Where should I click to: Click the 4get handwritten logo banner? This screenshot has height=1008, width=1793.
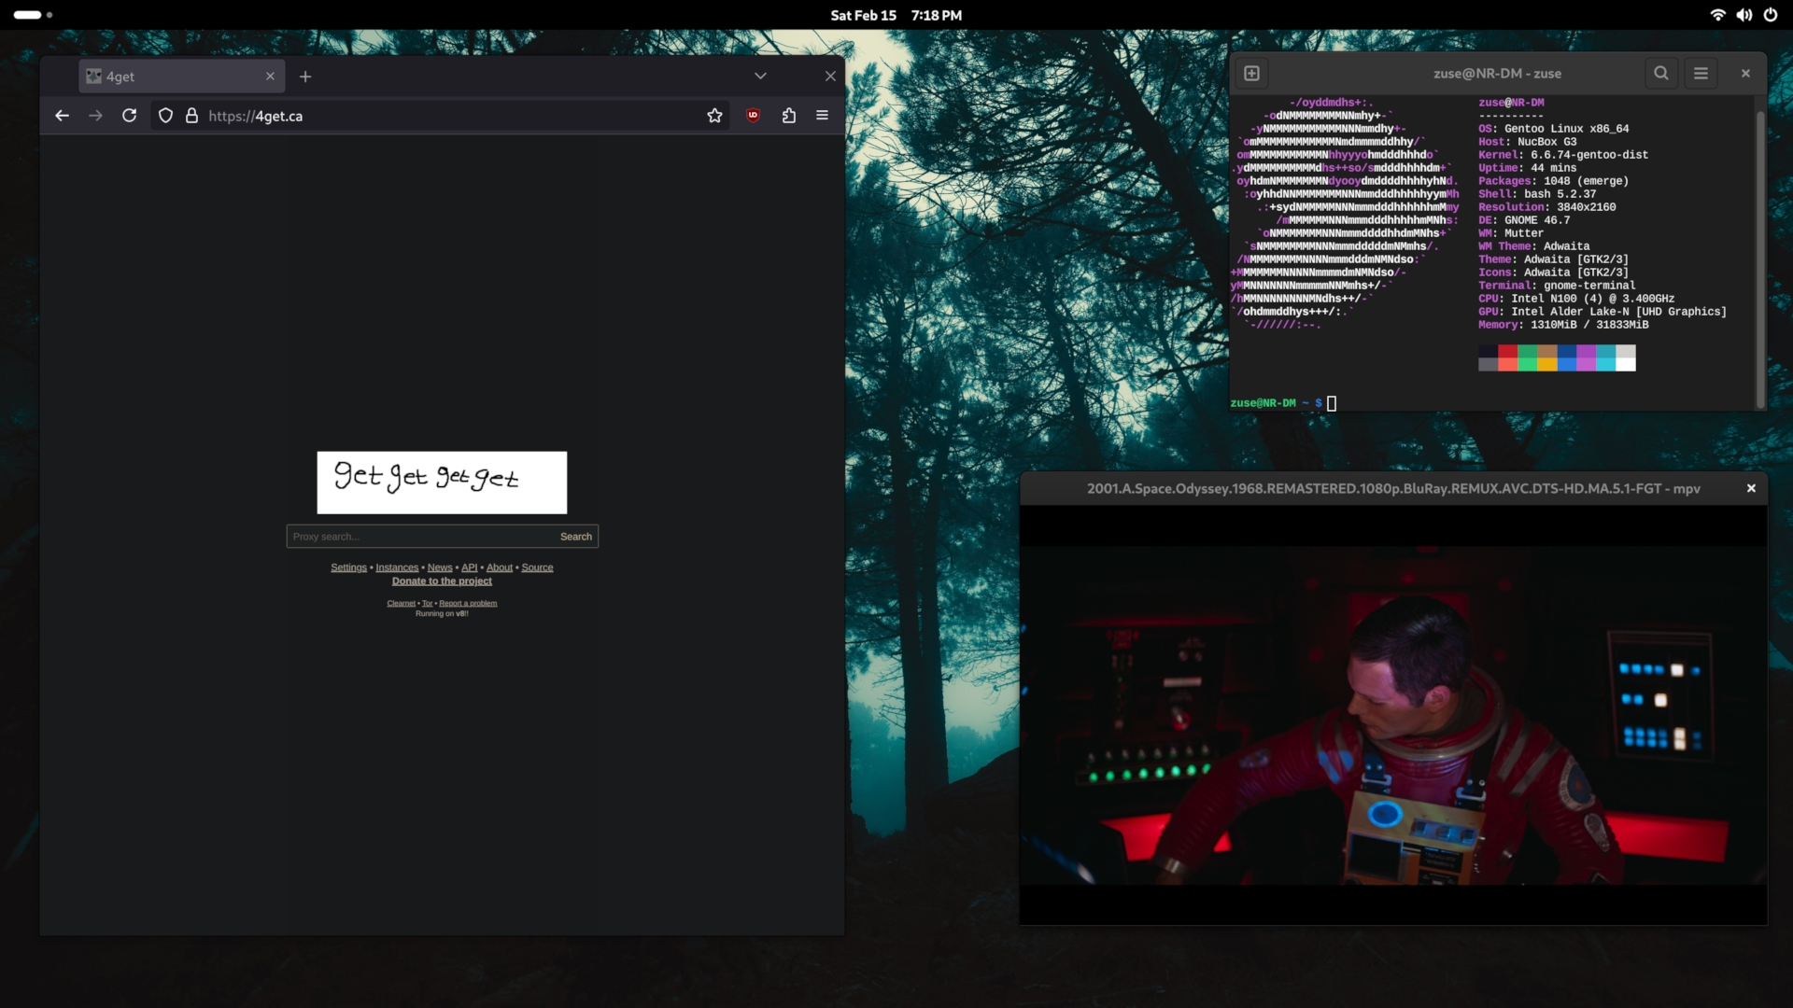click(x=442, y=483)
